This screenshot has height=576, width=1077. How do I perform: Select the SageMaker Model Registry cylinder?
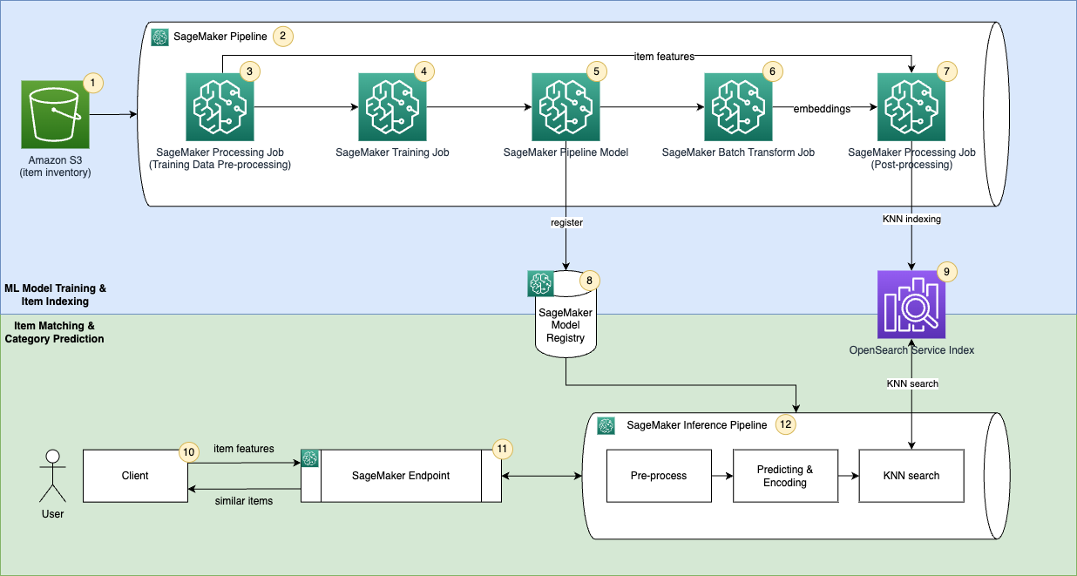[x=566, y=314]
